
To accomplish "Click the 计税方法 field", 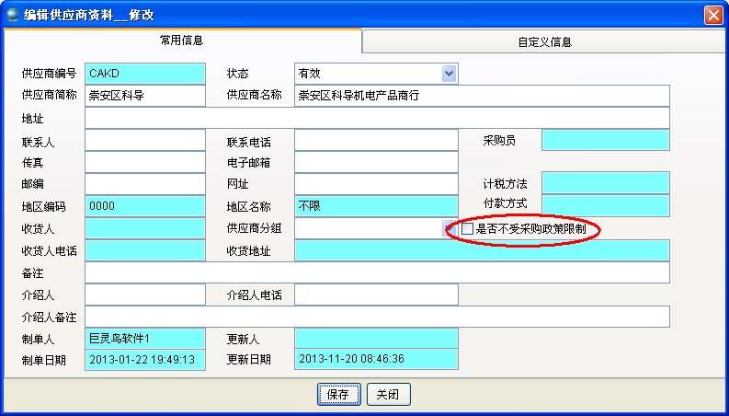I will 605,183.
